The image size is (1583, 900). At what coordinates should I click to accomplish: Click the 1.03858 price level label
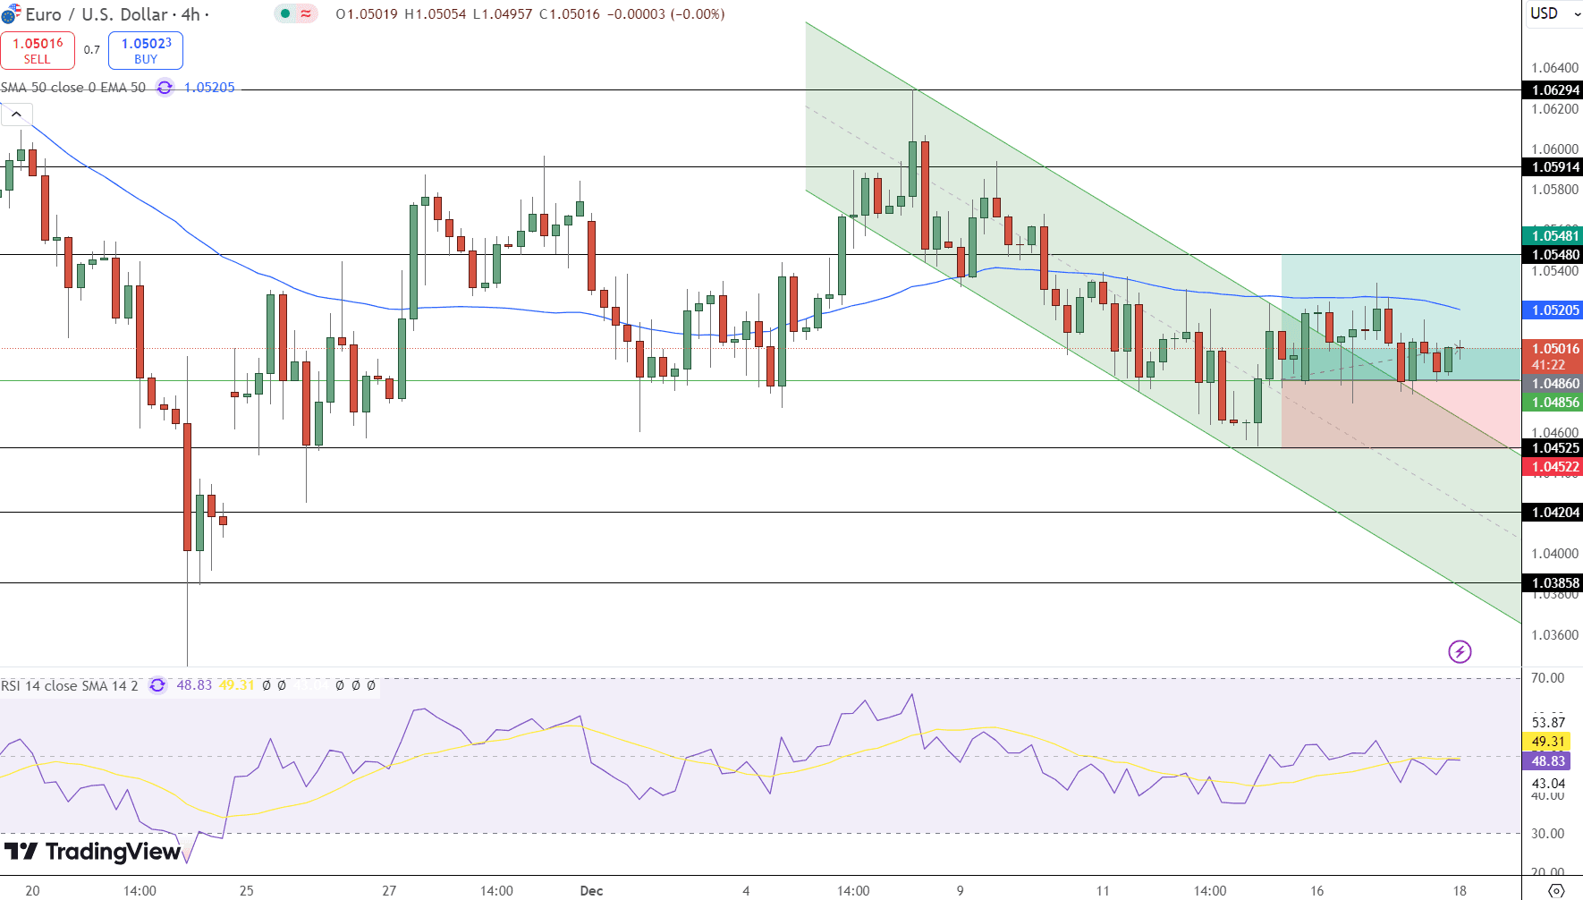[1553, 583]
